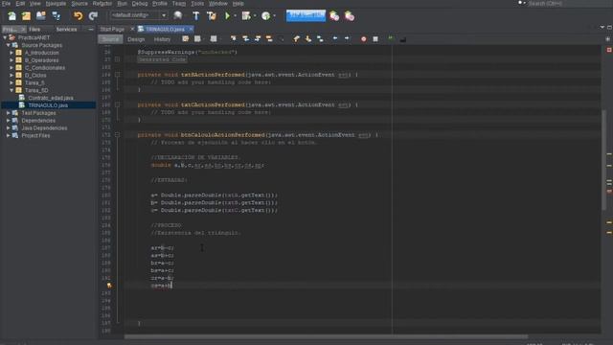Minimize the Projects panel with dash button
This screenshot has height=345, width=613.
pyautogui.click(x=91, y=30)
